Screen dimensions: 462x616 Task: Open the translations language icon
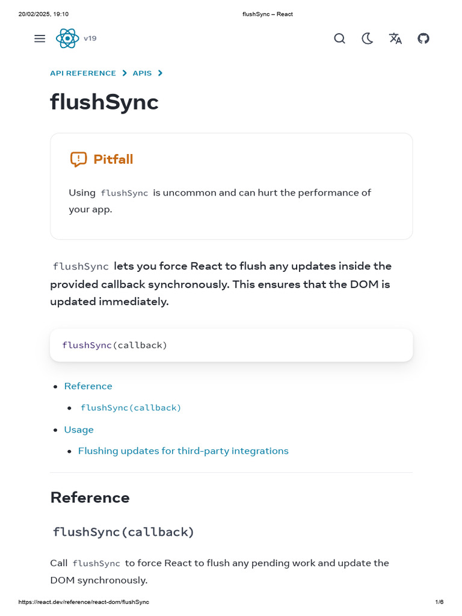point(395,38)
